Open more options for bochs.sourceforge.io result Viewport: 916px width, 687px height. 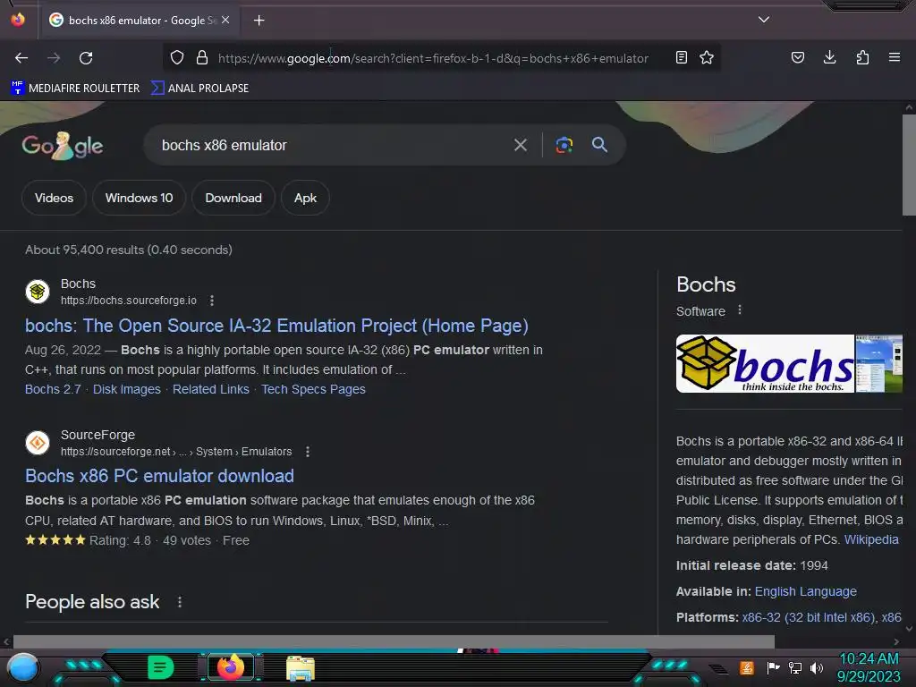pyautogui.click(x=212, y=301)
